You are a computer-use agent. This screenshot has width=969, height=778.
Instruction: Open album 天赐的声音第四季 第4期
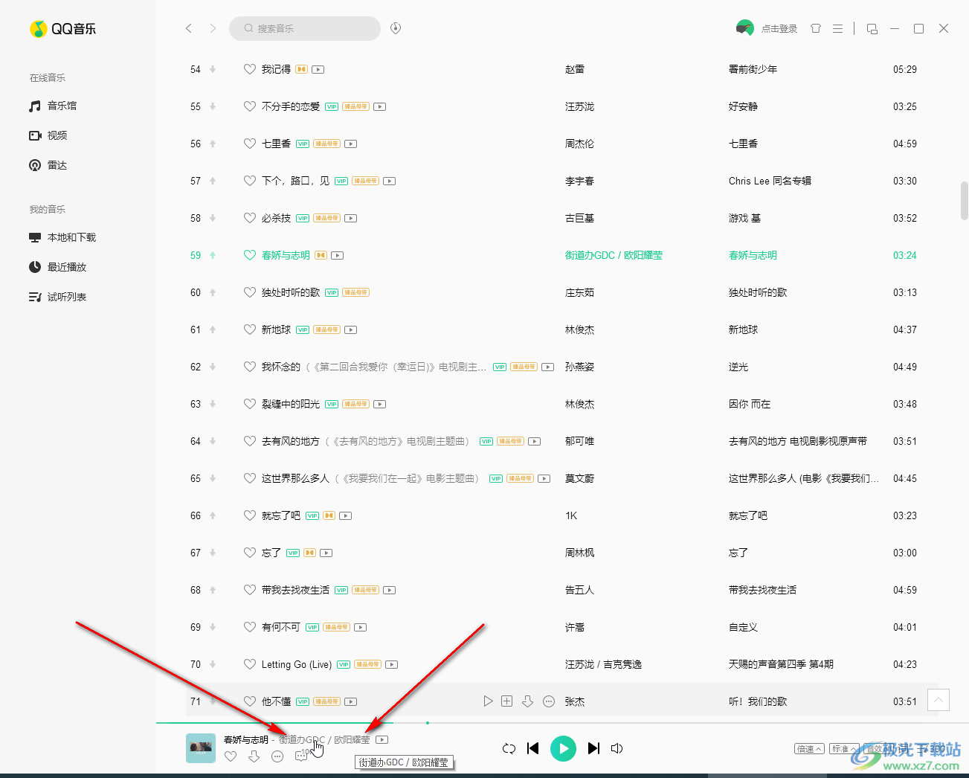point(781,664)
